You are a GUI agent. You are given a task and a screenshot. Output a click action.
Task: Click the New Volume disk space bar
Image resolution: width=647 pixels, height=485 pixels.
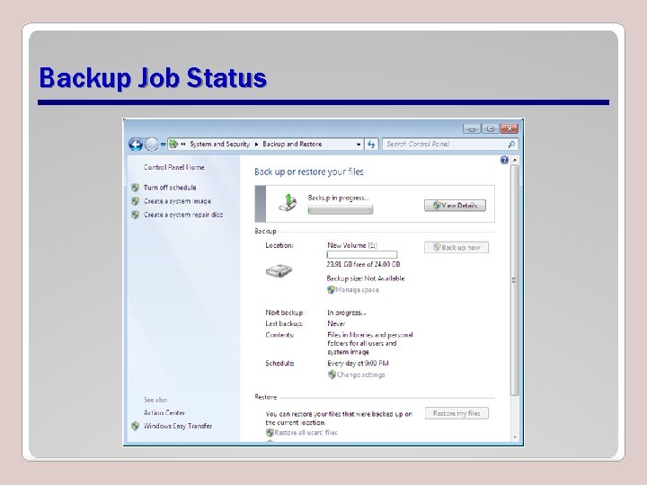(362, 255)
